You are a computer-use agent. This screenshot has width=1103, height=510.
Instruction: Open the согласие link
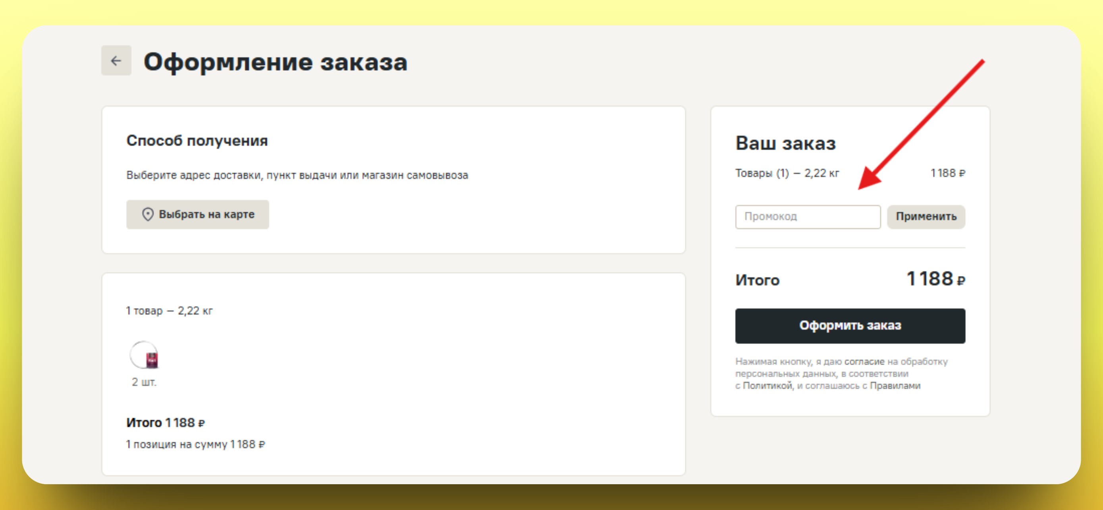(864, 361)
